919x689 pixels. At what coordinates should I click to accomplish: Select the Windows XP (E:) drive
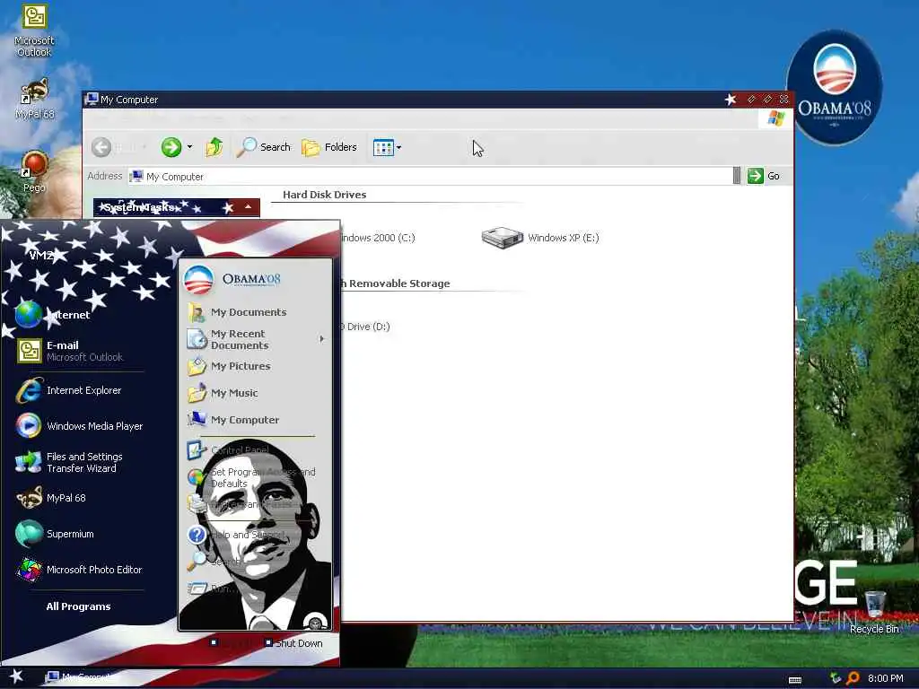pyautogui.click(x=539, y=237)
